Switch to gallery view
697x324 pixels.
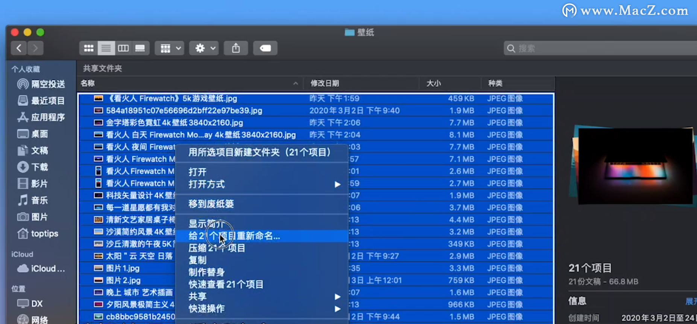click(x=140, y=48)
